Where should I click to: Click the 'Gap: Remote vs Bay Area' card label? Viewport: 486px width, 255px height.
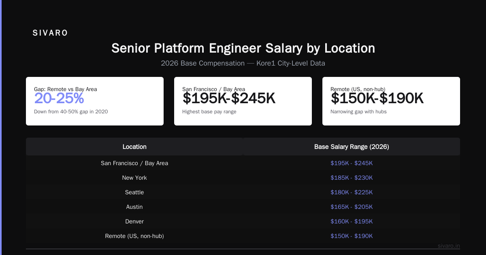point(66,89)
